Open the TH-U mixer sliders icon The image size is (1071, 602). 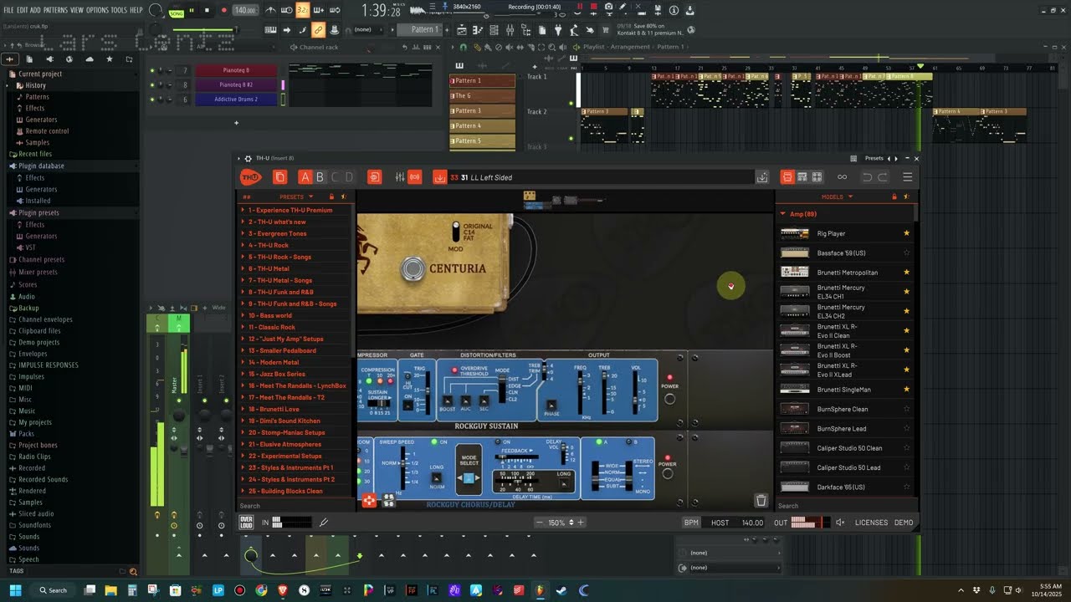click(x=400, y=177)
